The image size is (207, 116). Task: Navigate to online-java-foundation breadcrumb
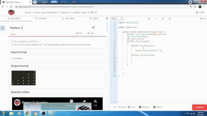coord(46,12)
